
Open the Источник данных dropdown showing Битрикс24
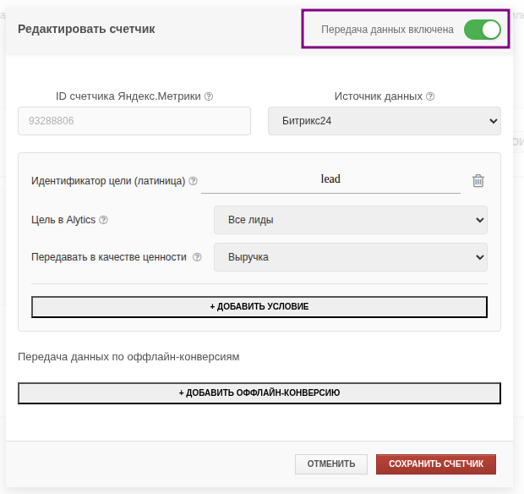pos(385,121)
